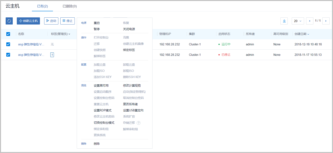Image resolution: width=333 pixels, height=153 pixels.
Task: Click the refresh icon button
Action: [9, 21]
